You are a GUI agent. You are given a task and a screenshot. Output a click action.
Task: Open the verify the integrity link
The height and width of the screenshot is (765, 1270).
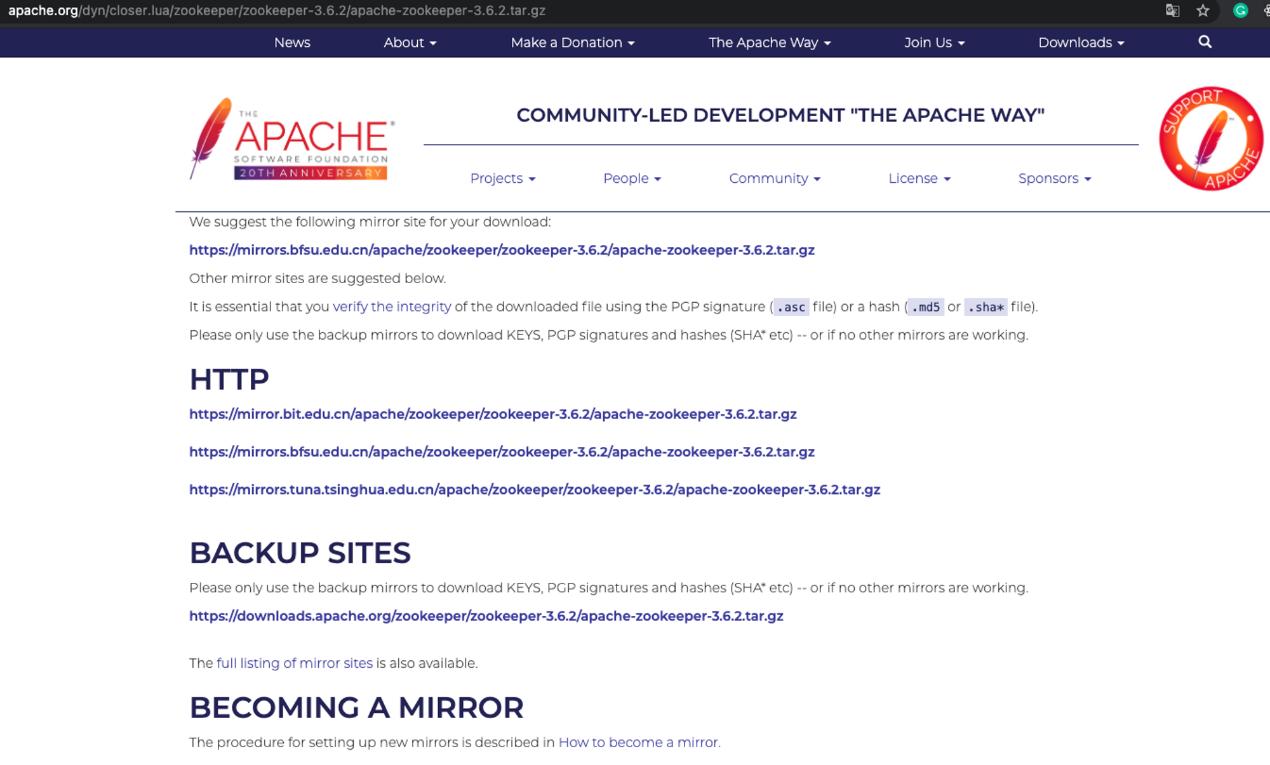[392, 307]
